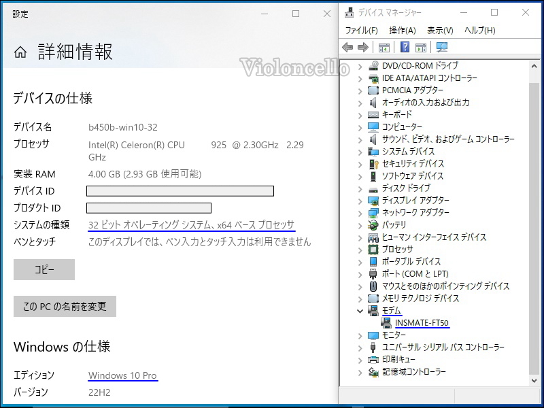Click the forward navigation arrow
544x408 pixels.
coord(363,46)
